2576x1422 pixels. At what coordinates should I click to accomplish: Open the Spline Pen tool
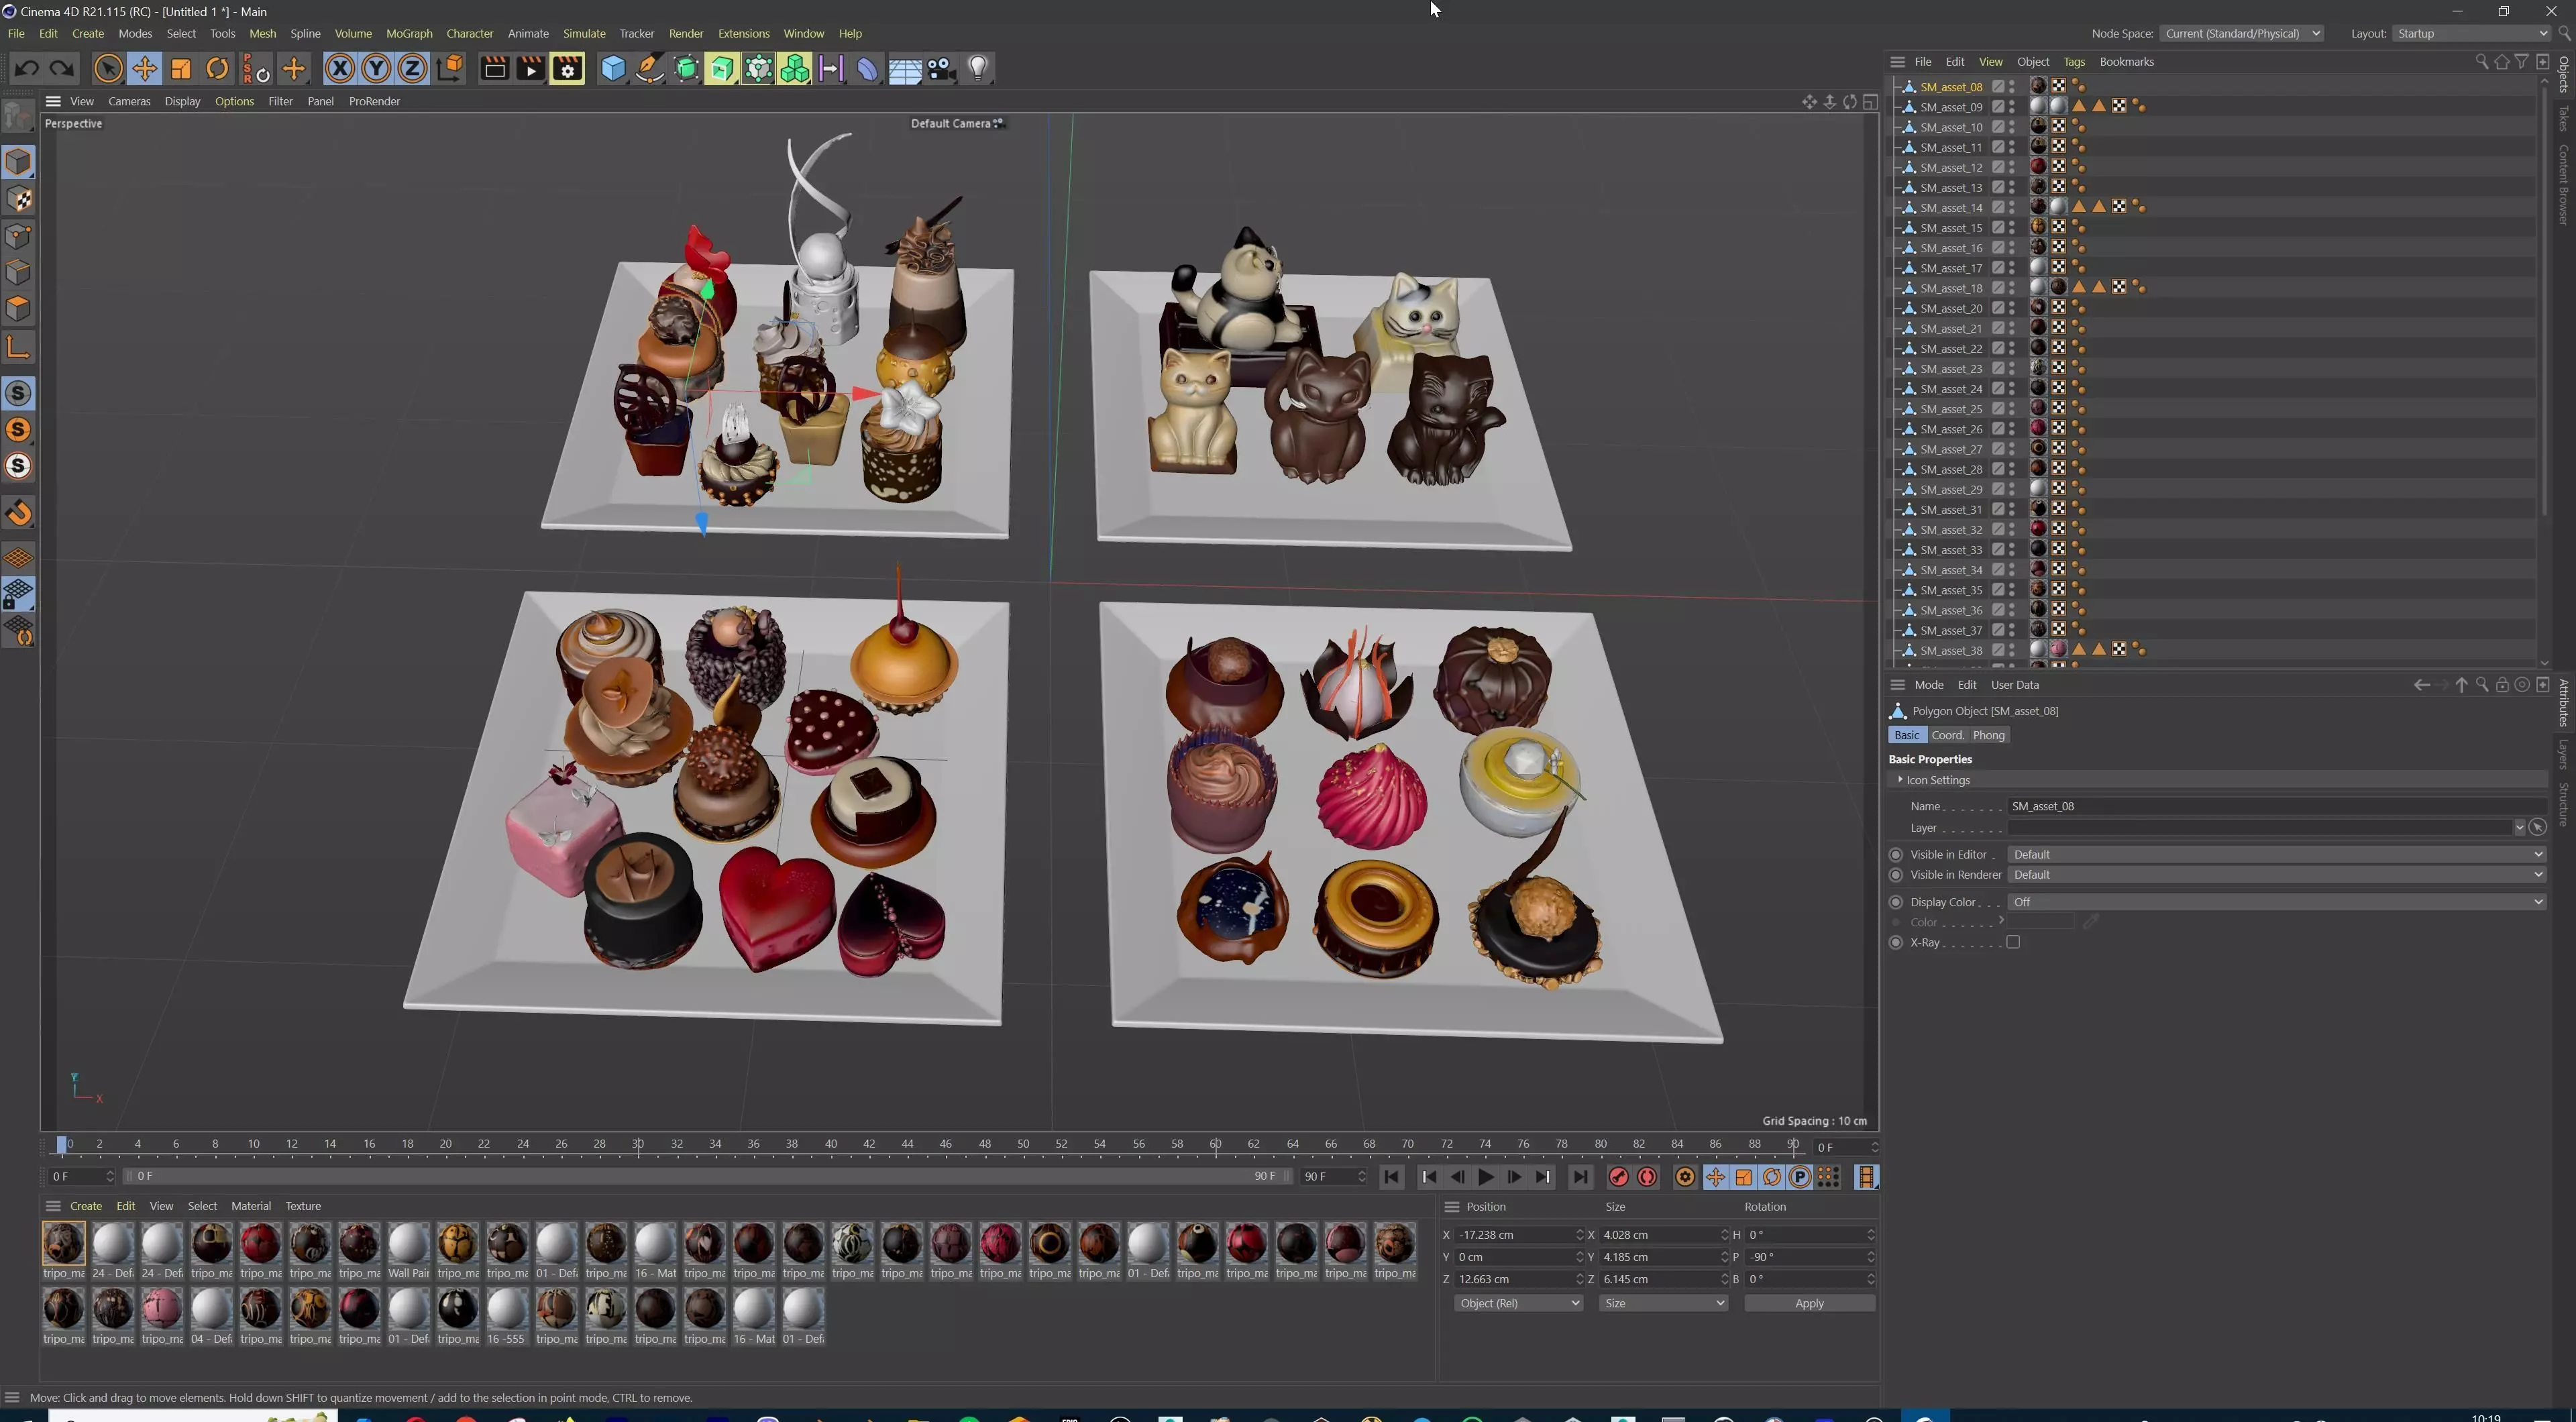click(x=650, y=68)
